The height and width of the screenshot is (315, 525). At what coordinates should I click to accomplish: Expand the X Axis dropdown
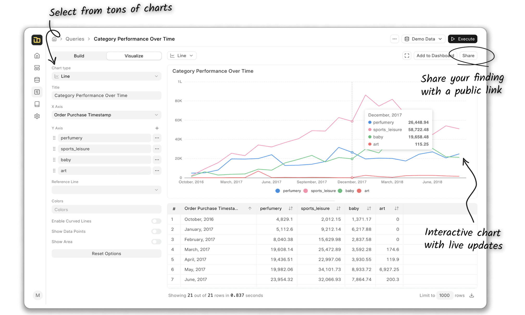[x=106, y=115]
